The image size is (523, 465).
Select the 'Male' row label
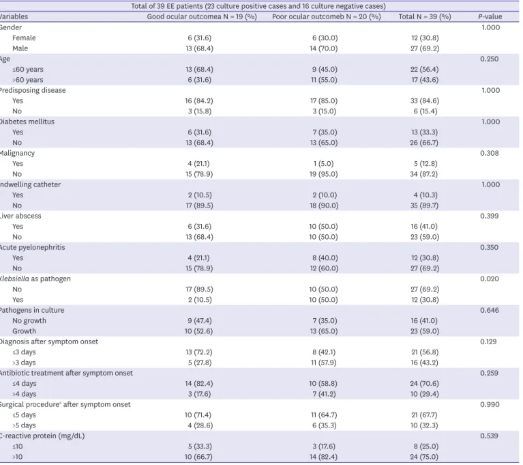pos(20,48)
